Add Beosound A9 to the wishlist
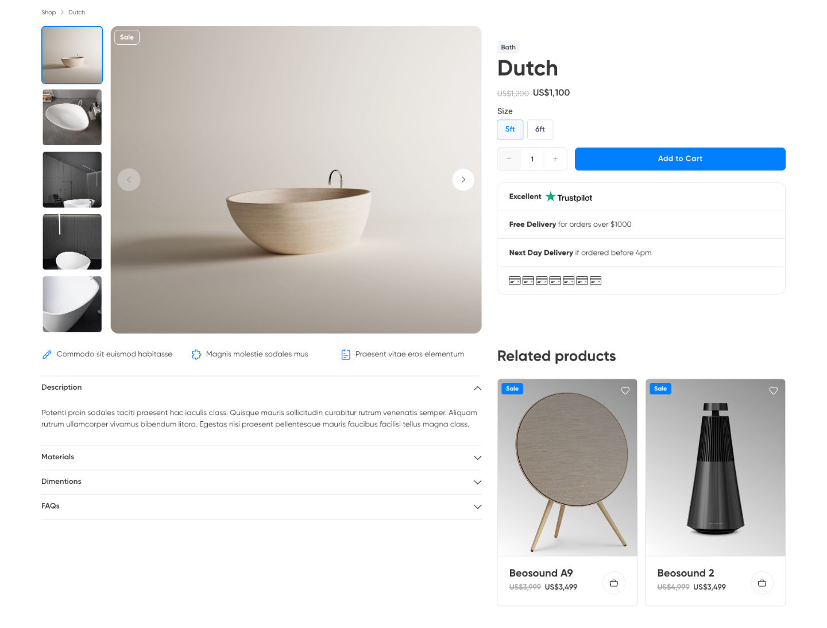The image size is (827, 628). [625, 390]
